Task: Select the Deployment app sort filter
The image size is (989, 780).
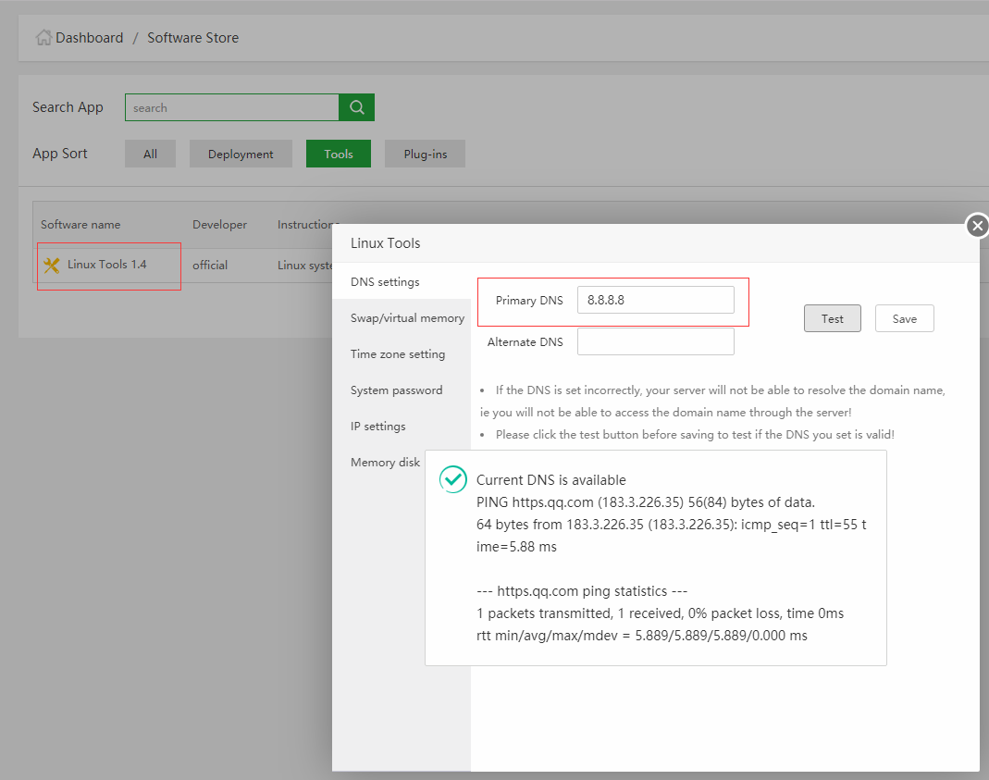Action: 241,155
